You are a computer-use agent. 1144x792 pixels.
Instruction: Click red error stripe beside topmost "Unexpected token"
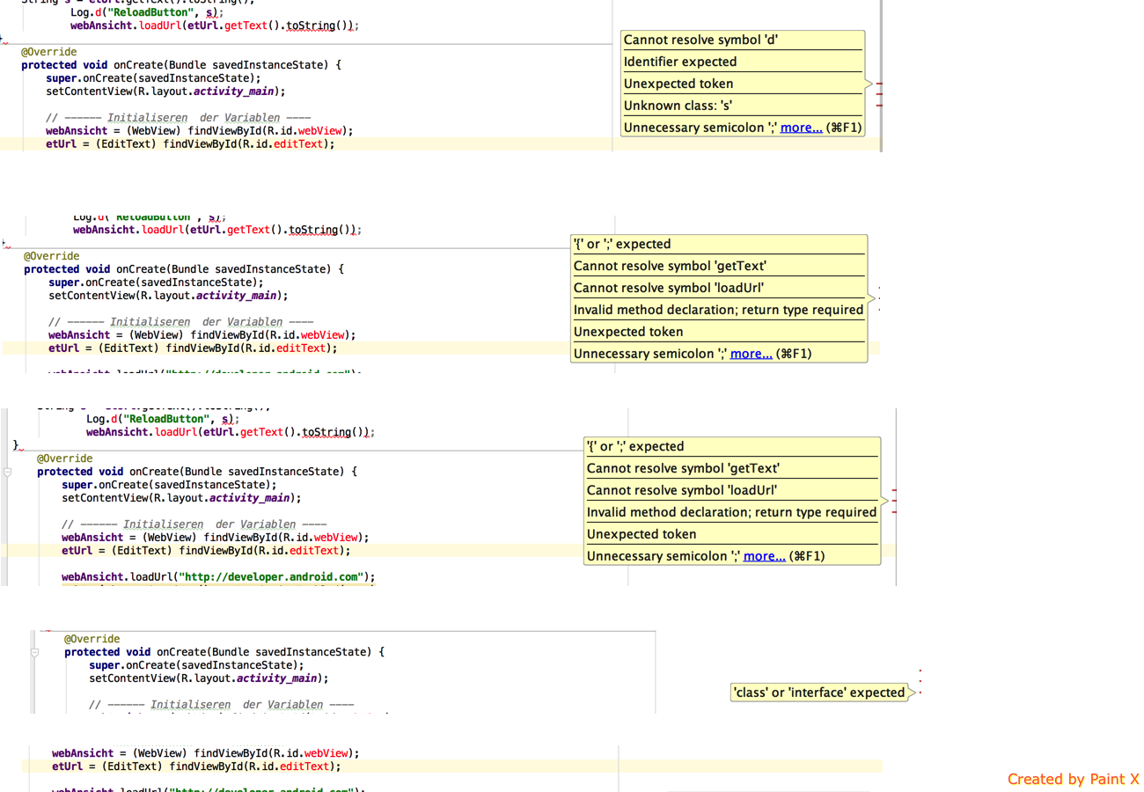coord(879,84)
